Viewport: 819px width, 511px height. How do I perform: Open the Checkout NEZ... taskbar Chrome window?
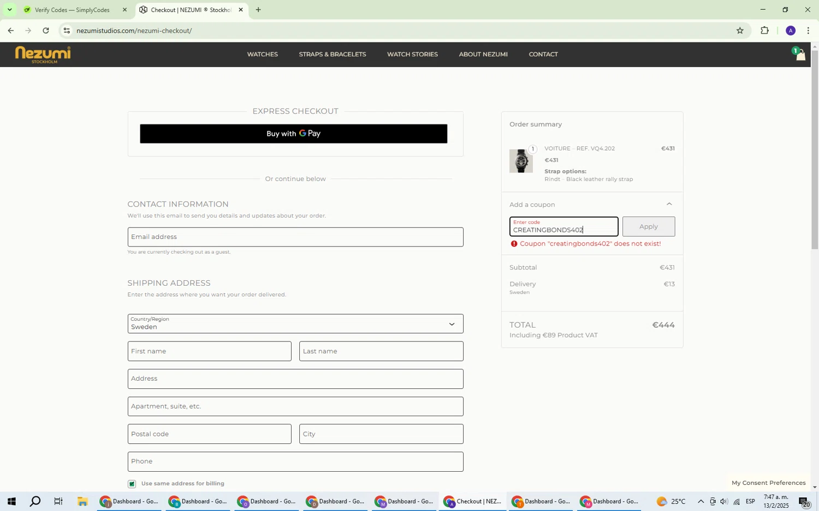pyautogui.click(x=473, y=501)
